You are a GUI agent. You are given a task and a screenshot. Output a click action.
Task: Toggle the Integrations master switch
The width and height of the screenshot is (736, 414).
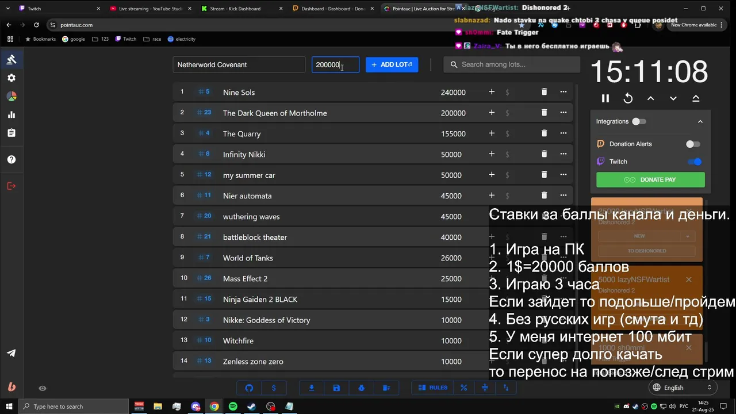tap(639, 121)
